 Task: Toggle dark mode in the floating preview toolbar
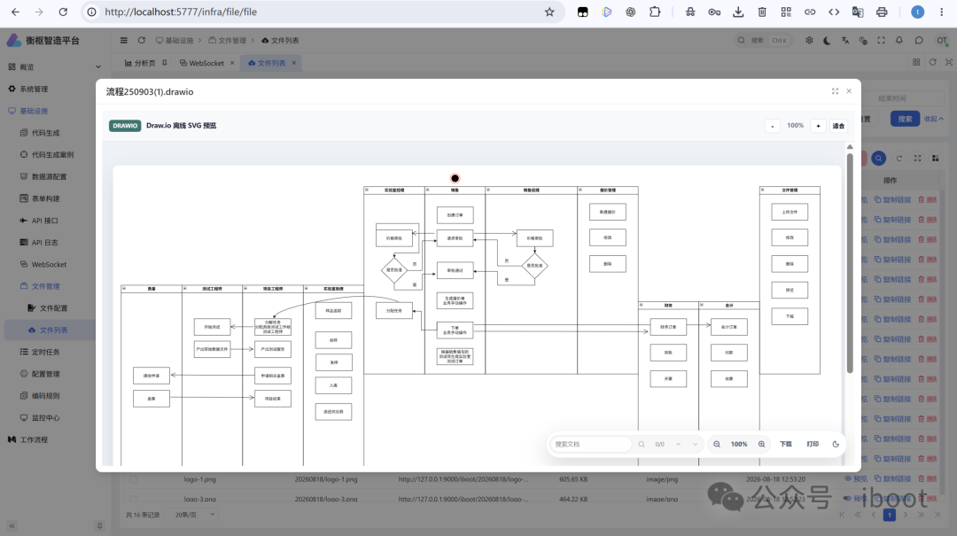836,445
